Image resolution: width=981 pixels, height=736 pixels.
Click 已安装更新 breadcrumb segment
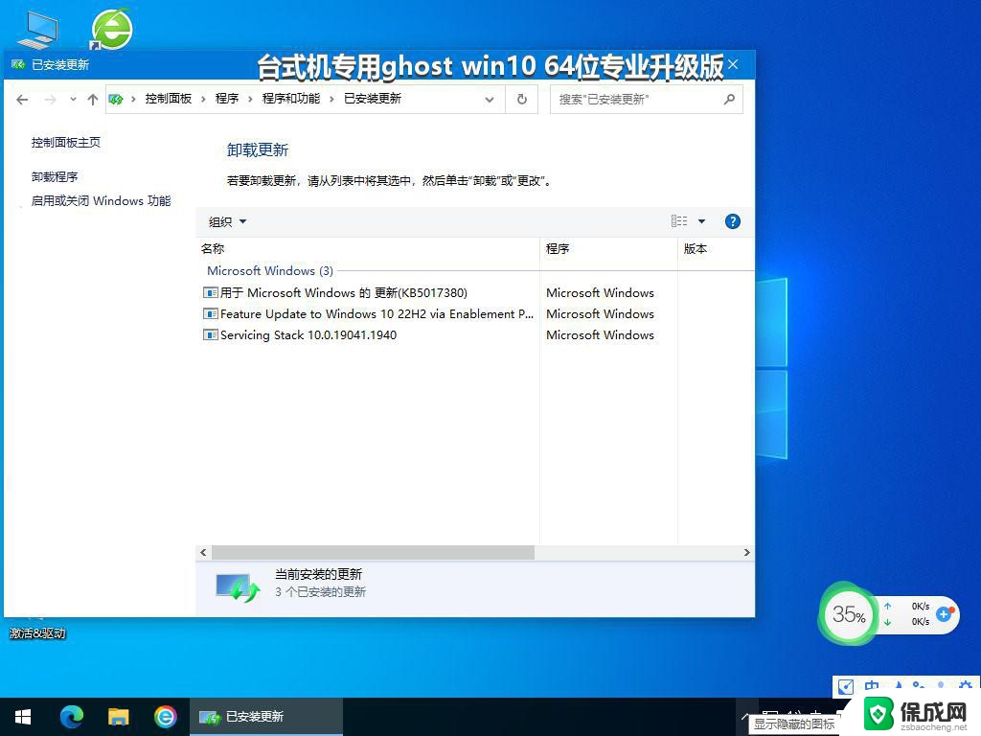point(373,99)
